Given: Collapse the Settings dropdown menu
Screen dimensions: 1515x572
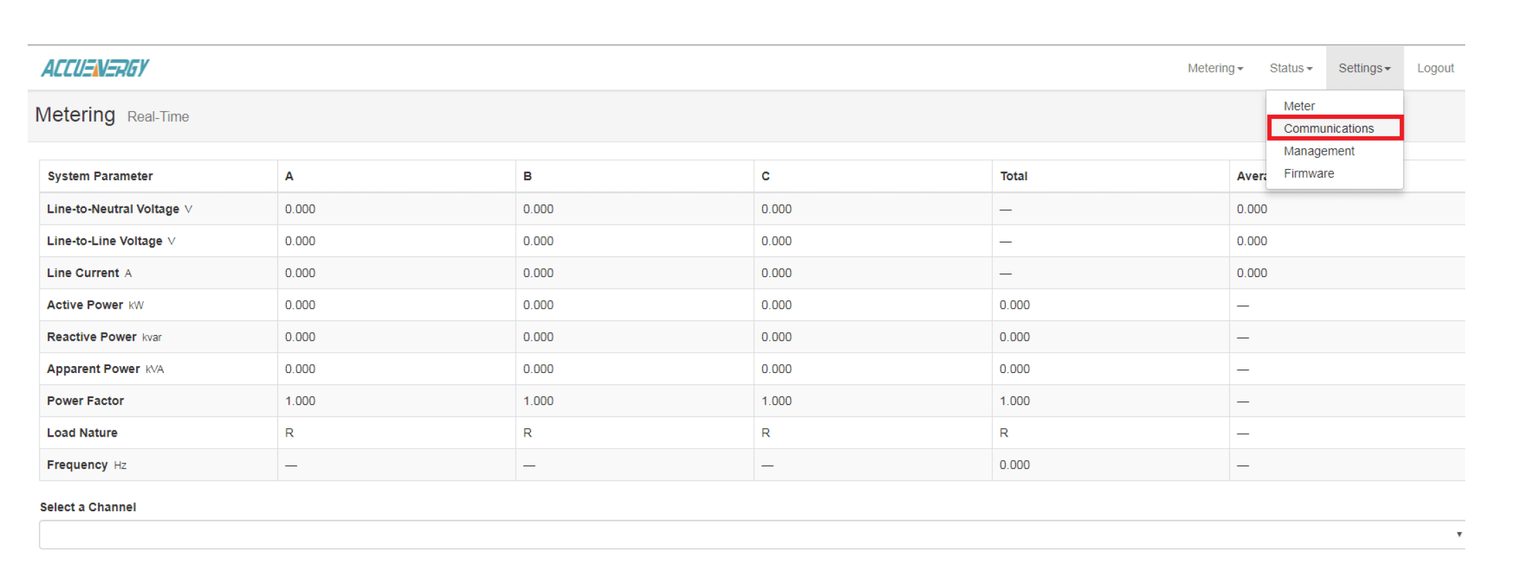Looking at the screenshot, I should click(x=1364, y=68).
